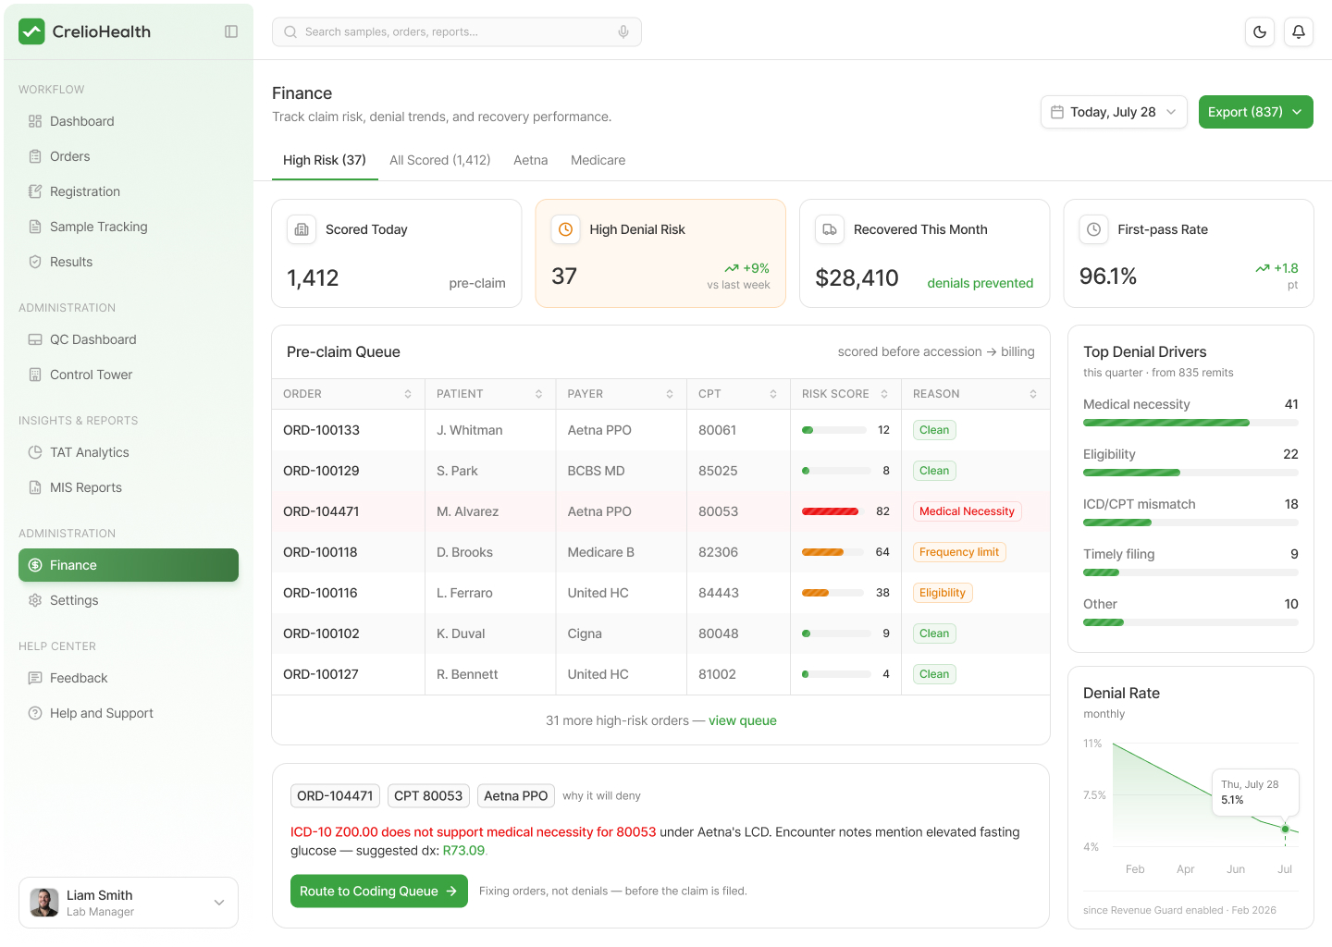Open the Today, July 28 date dropdown
The image size is (1332, 947).
(x=1114, y=112)
